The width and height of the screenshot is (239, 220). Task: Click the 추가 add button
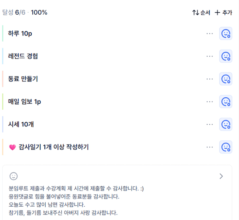click(223, 13)
